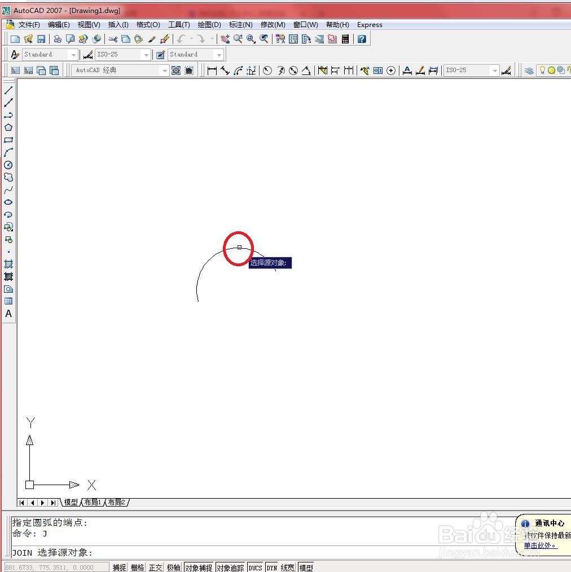The height and width of the screenshot is (572, 571).
Task: Toggle 对象追踪 object tracking in status bar
Action: pyautogui.click(x=231, y=567)
